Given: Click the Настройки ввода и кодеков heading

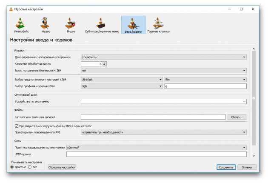Looking at the screenshot, I should pos(41,40).
